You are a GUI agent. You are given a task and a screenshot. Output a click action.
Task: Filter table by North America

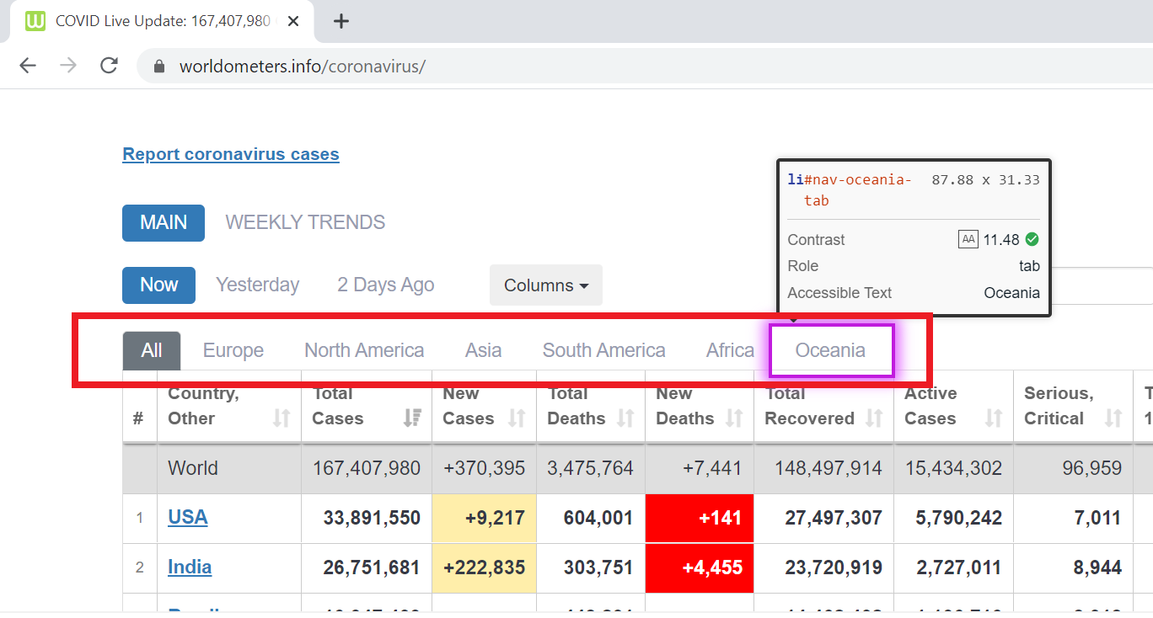pos(364,350)
